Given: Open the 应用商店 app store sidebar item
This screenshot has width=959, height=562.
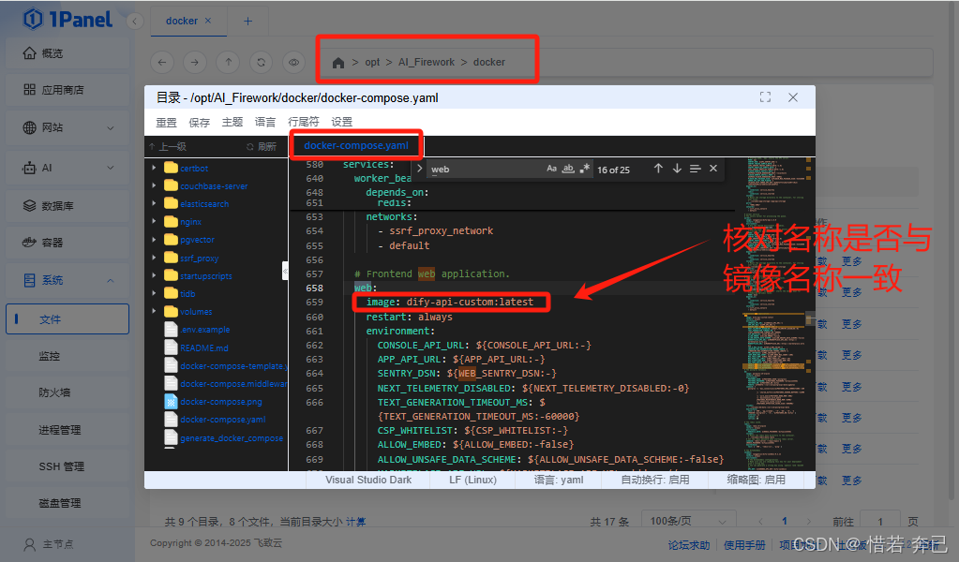Looking at the screenshot, I should [67, 90].
